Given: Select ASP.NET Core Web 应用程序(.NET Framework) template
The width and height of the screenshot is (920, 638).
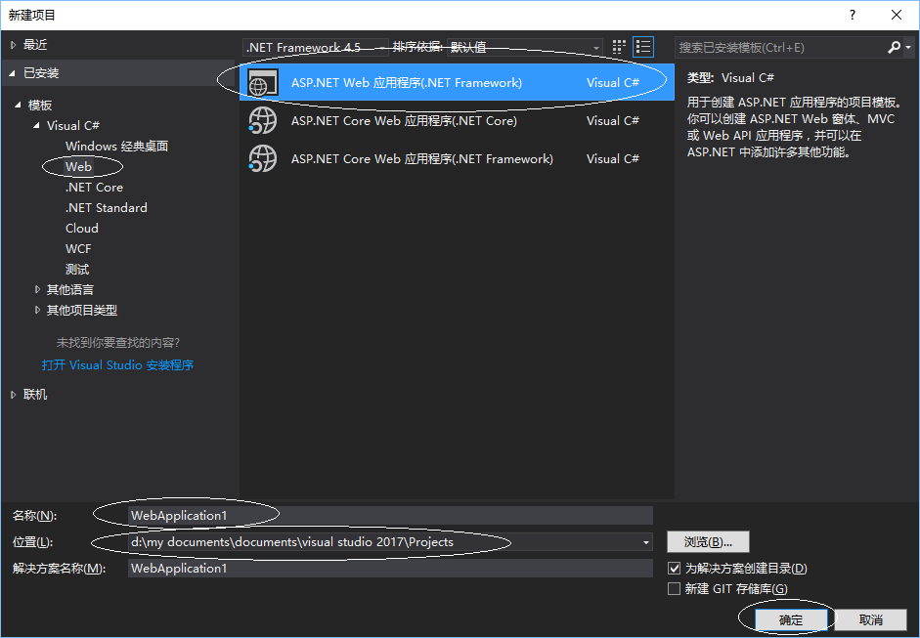Looking at the screenshot, I should click(457, 159).
